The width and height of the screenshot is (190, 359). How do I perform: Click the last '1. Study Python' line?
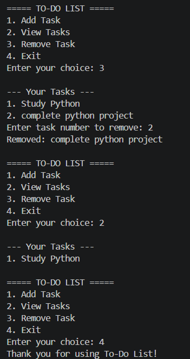43,258
